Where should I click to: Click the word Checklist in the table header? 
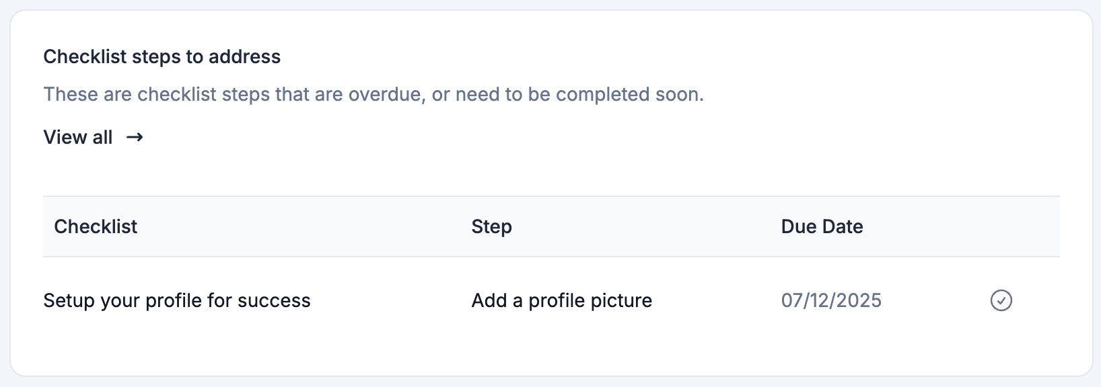tap(96, 226)
